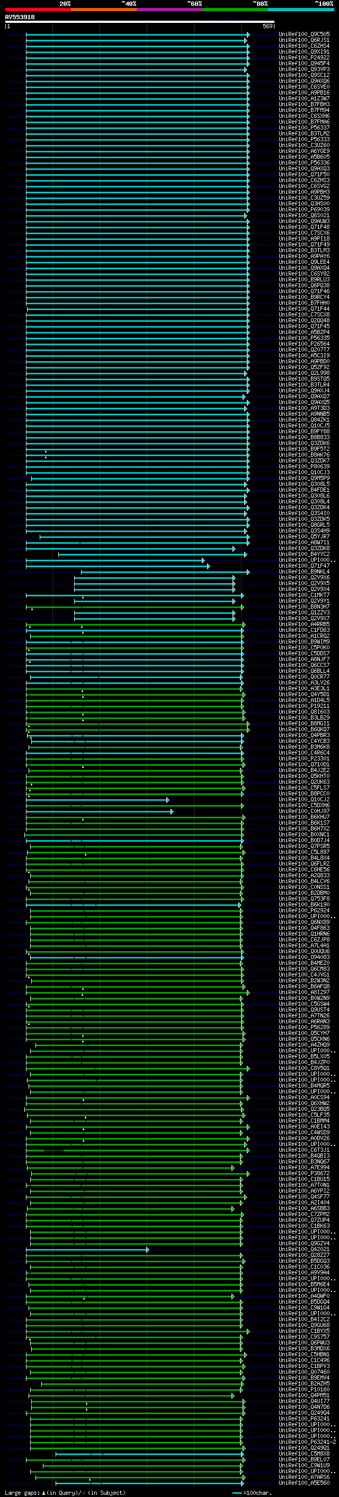
Task: Click the orange ~40% identity legend segment
Action: coord(104,10)
